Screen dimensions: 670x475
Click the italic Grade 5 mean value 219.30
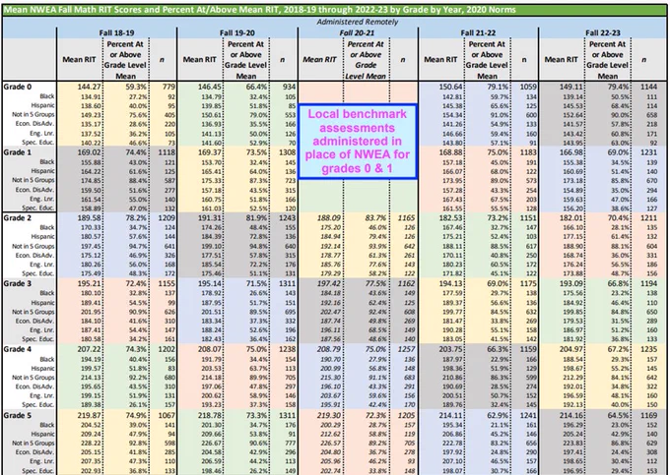click(x=328, y=415)
